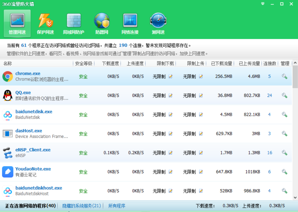Image resolution: width=298 pixels, height=212 pixels.
Task: Open manage wrench for YoudaoNote.exe
Action: click(x=284, y=172)
